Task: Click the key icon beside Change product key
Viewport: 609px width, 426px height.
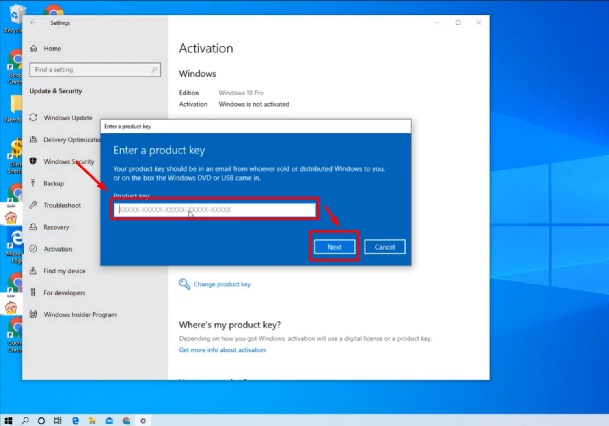Action: coord(185,284)
